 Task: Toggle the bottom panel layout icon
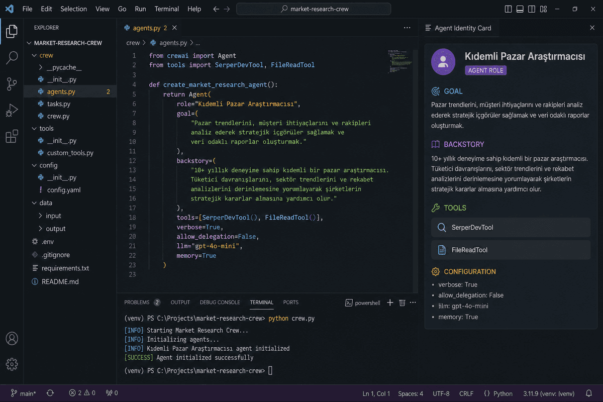(520, 9)
